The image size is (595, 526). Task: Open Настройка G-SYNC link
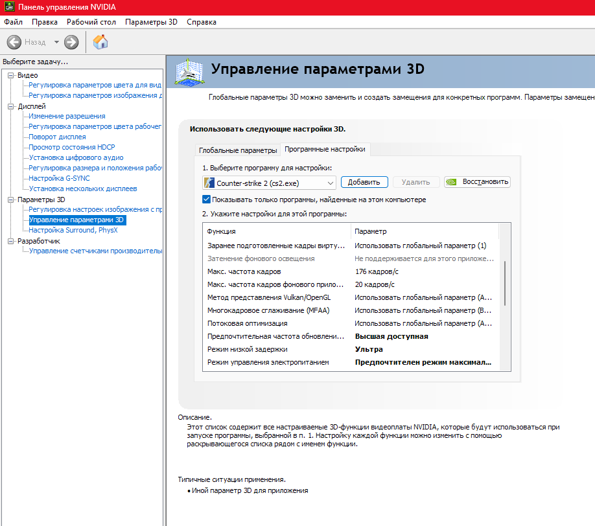[x=59, y=178]
